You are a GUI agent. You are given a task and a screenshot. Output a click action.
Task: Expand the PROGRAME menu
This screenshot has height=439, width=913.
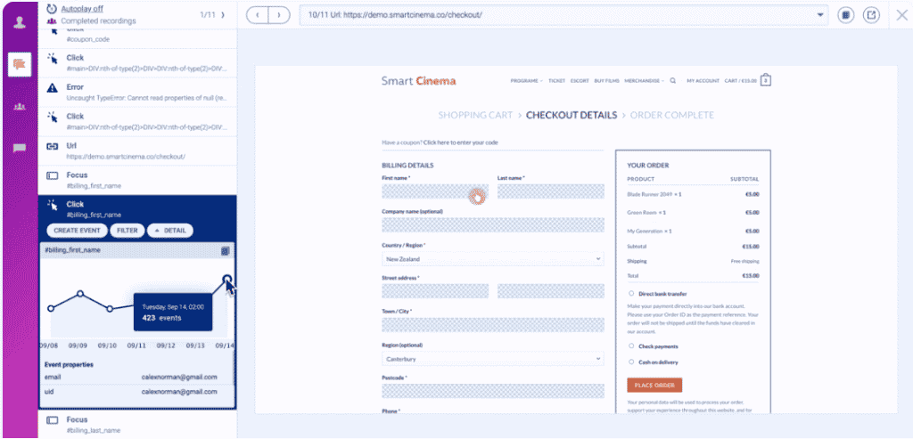tap(526, 81)
